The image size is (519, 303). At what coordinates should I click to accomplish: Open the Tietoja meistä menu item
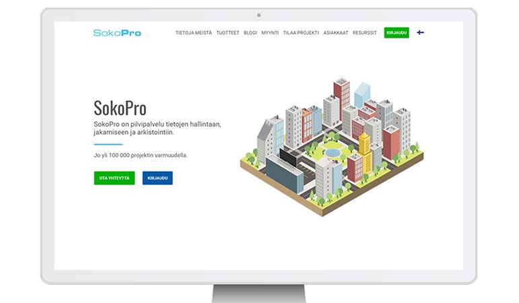tap(194, 33)
